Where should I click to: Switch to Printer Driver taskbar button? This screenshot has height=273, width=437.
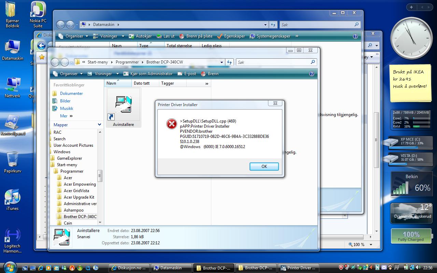(298, 268)
